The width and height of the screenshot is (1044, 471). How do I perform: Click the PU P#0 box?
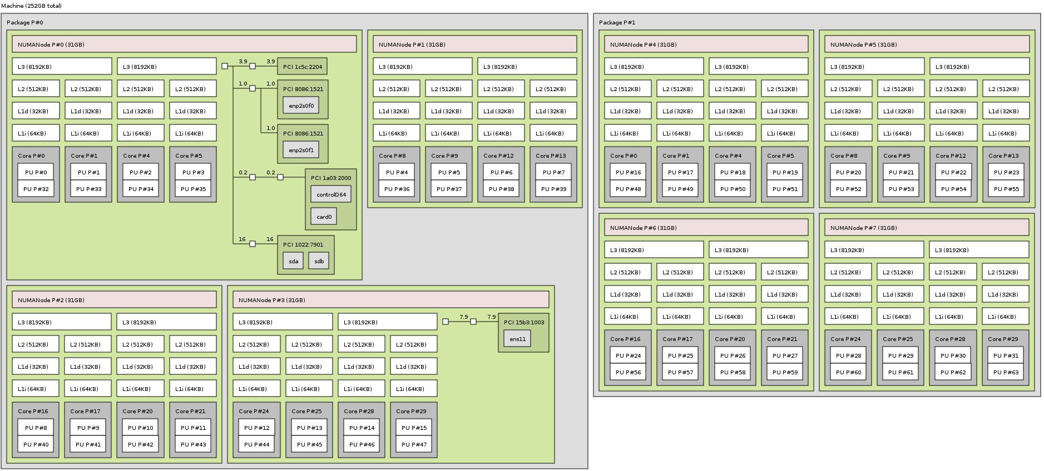[36, 172]
